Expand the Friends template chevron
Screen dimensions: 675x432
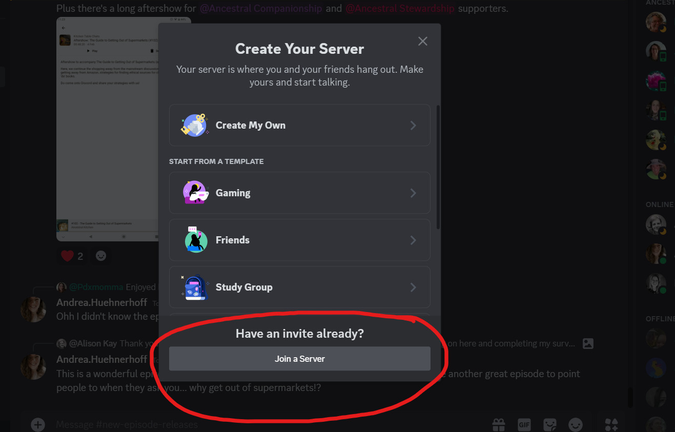click(413, 240)
